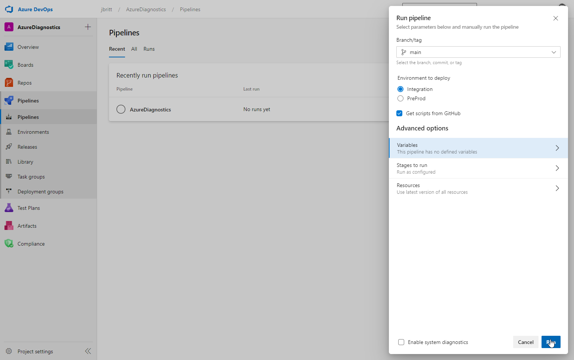Click the Artifacts package icon
The image size is (574, 360).
[9, 226]
